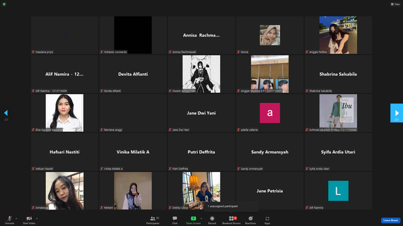The height and width of the screenshot is (226, 403).
Task: Select the Anggie Mustika video tile
Action: 270,74
